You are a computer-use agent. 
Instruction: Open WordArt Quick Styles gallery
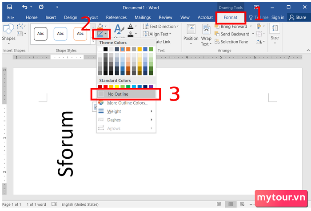pyautogui.click(x=119, y=31)
